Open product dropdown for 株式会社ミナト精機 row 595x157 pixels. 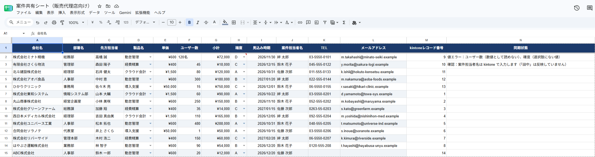point(150,57)
